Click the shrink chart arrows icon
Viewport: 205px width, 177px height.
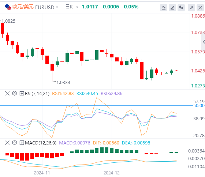pyautogui.click(x=191, y=8)
